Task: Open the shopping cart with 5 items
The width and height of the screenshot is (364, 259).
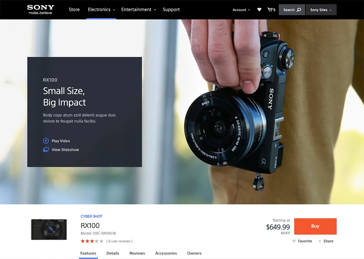Action: [271, 9]
